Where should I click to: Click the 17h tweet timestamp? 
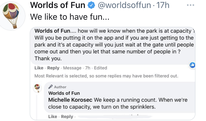[x=163, y=5]
